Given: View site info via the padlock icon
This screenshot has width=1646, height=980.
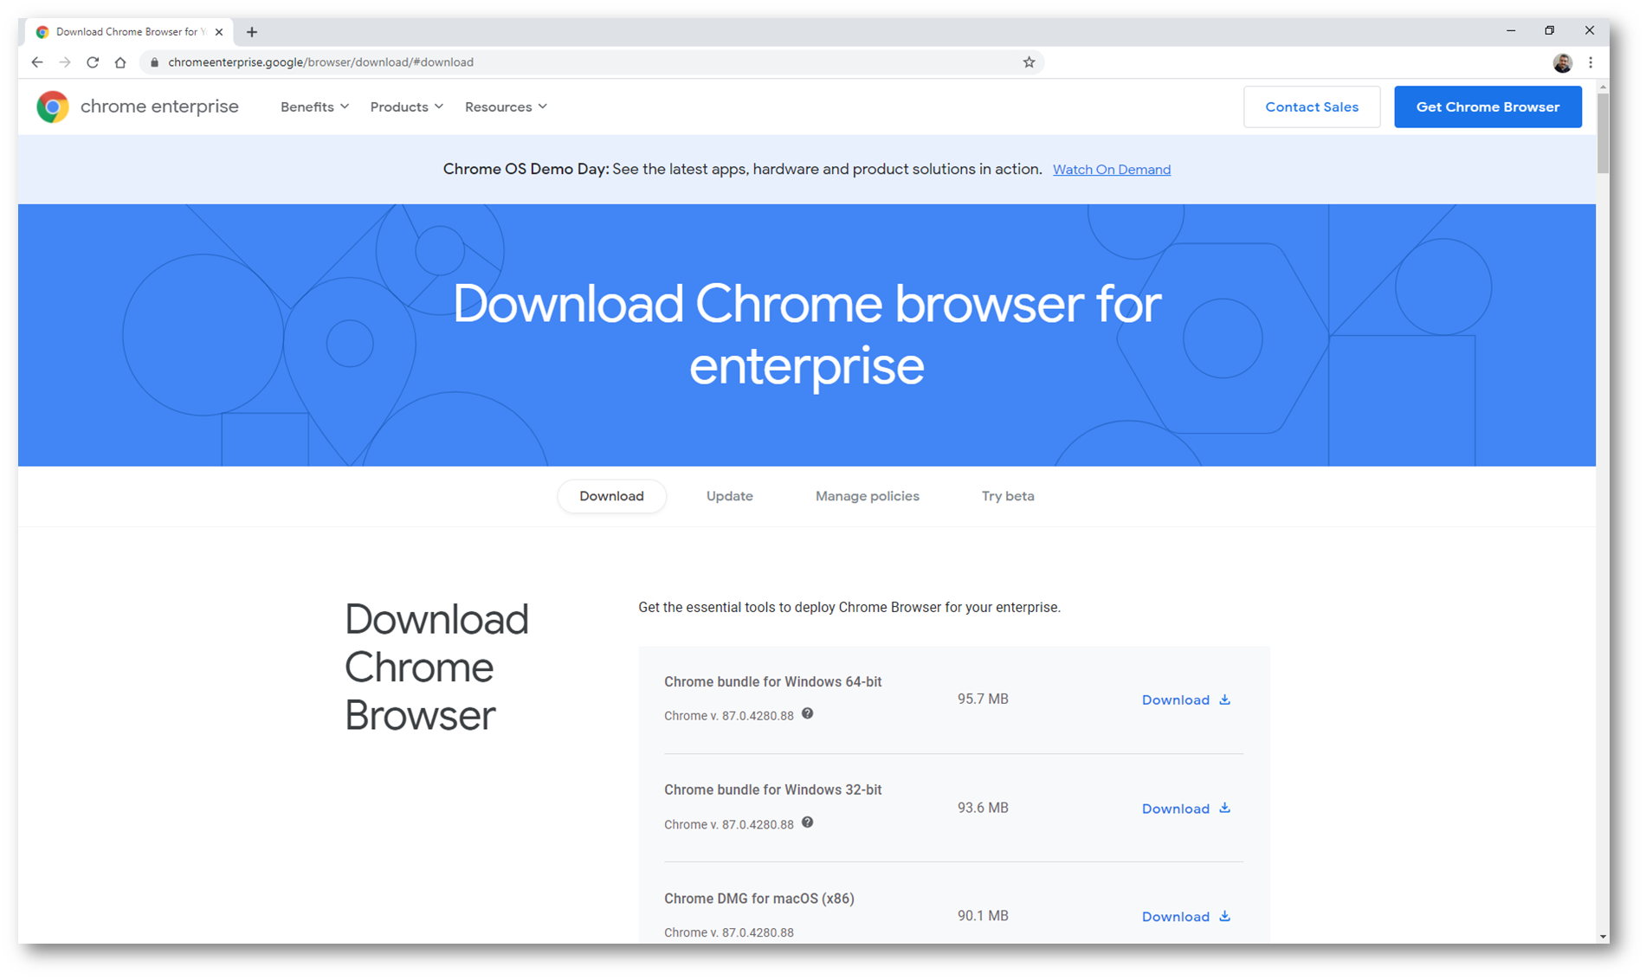Looking at the screenshot, I should click(155, 62).
